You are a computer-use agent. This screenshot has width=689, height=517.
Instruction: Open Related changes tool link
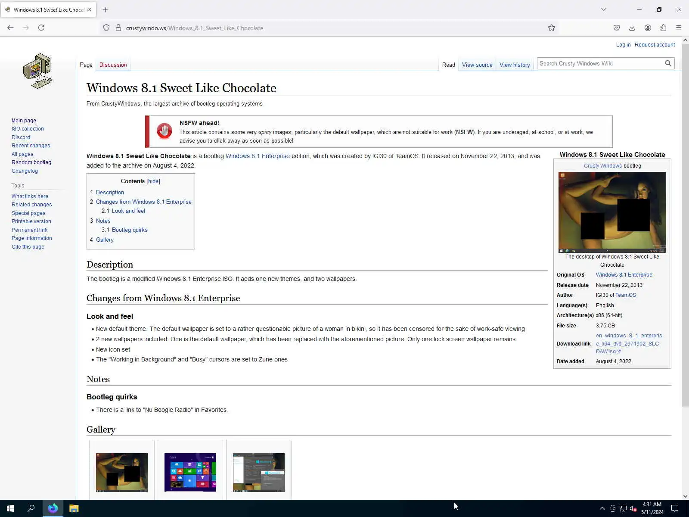(31, 205)
